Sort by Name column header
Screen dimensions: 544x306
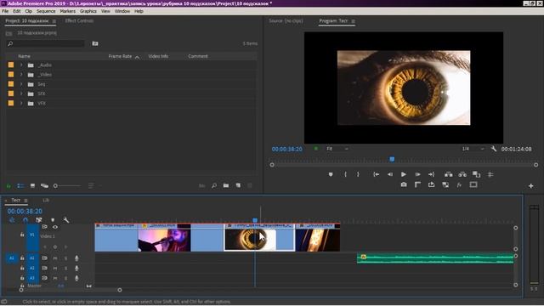[x=25, y=56]
